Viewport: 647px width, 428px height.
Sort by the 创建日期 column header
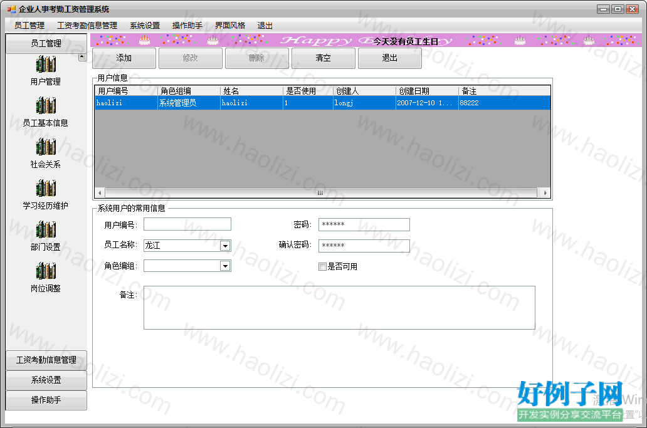pyautogui.click(x=427, y=91)
